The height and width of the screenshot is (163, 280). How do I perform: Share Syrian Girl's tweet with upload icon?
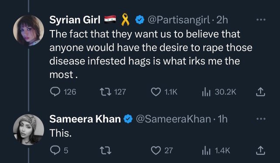(260, 92)
